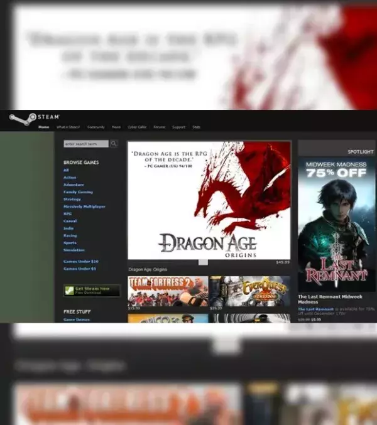This screenshot has width=377, height=425.
Task: Click the Dragon Age: Origins caption text
Action: pyautogui.click(x=148, y=269)
